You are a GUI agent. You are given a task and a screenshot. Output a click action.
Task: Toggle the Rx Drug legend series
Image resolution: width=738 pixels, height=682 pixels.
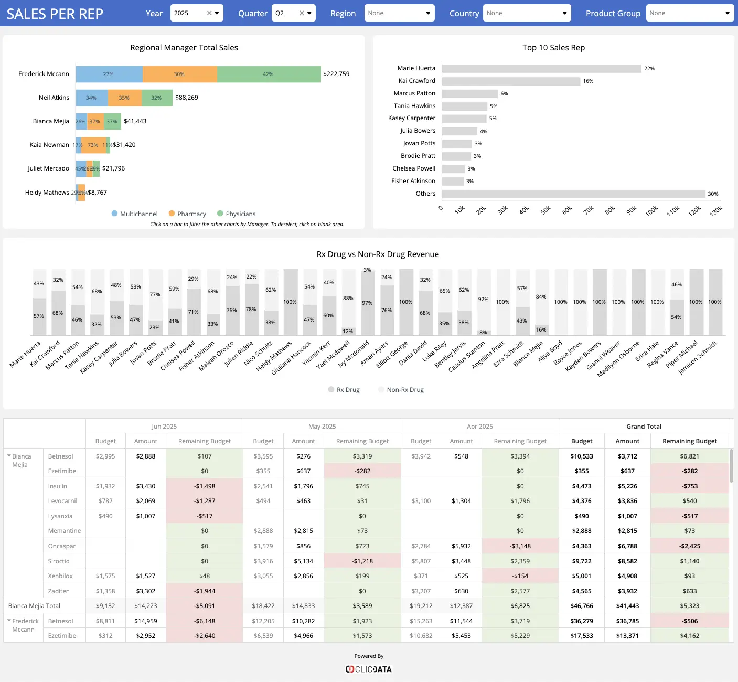point(344,389)
